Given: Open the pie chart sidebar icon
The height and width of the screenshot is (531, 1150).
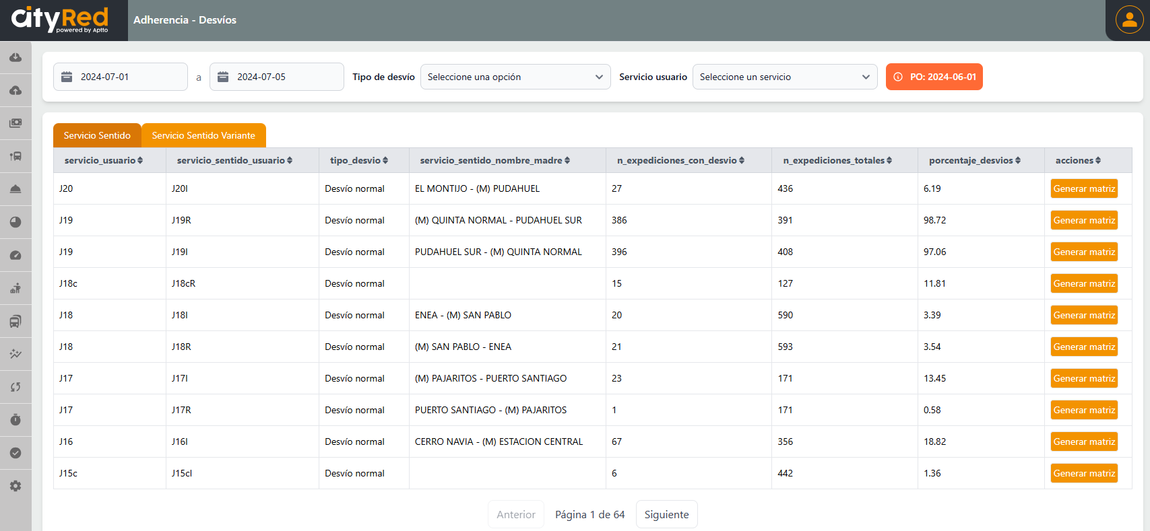Looking at the screenshot, I should point(15,222).
